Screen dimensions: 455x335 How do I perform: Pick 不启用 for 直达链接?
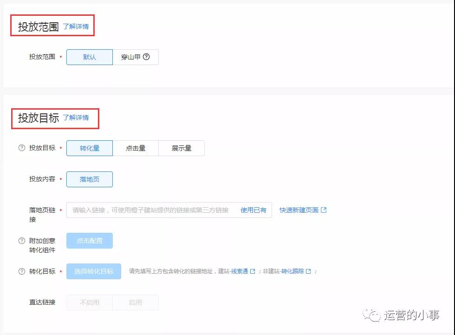[x=90, y=302]
